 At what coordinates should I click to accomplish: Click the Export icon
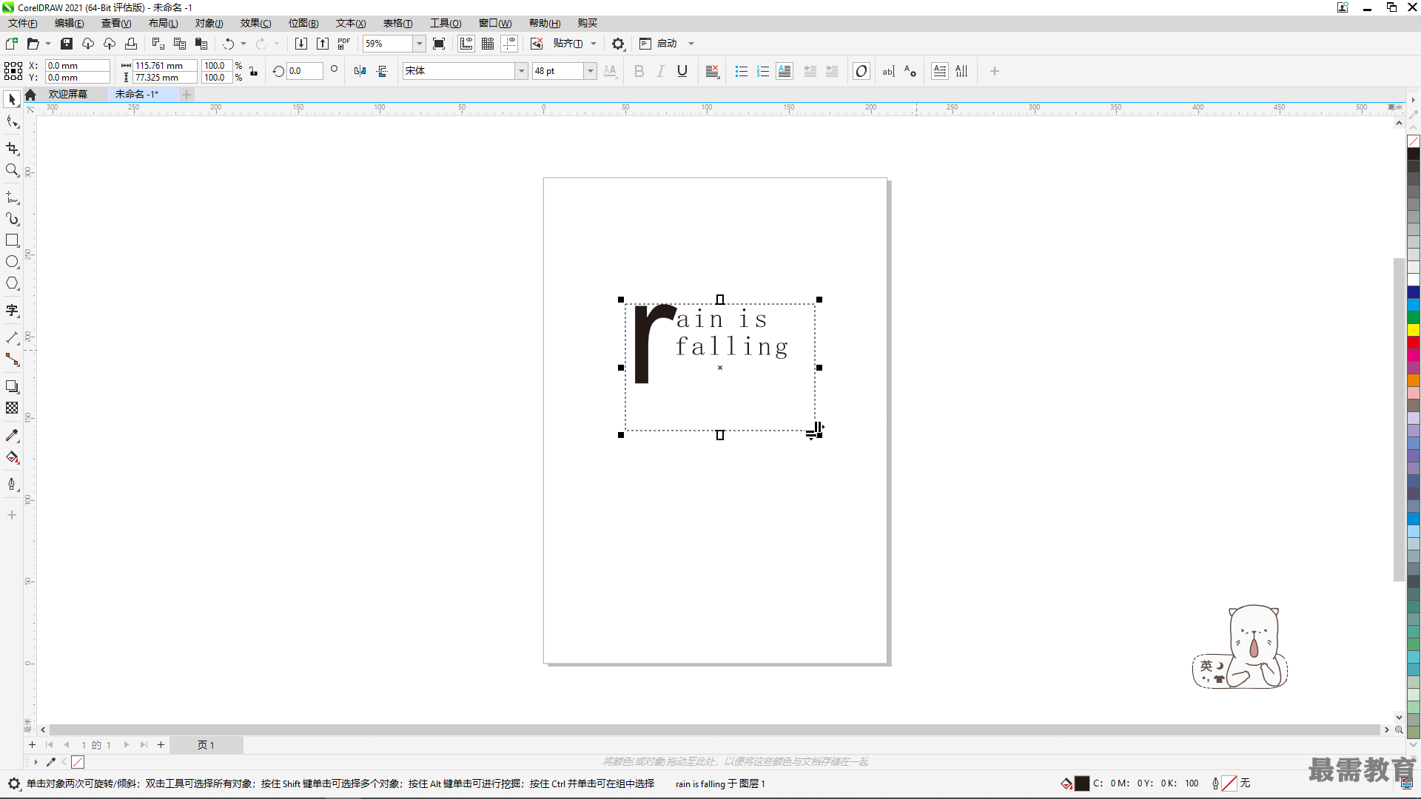coord(323,44)
